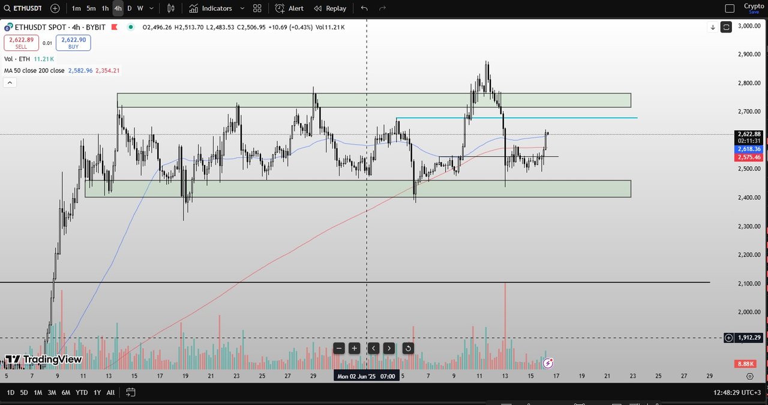
Task: Click the down arrow button near price scale
Action: 713,27
